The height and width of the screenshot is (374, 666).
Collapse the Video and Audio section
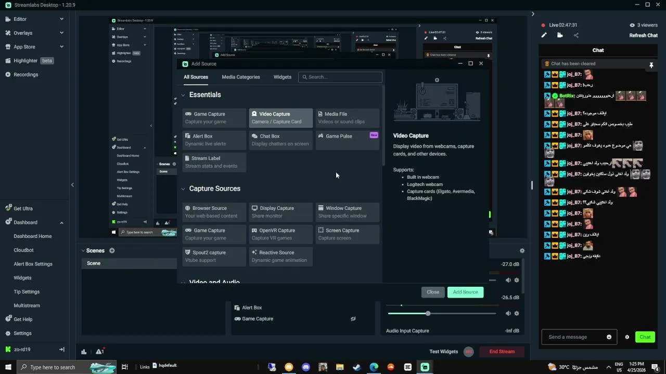pyautogui.click(x=183, y=282)
